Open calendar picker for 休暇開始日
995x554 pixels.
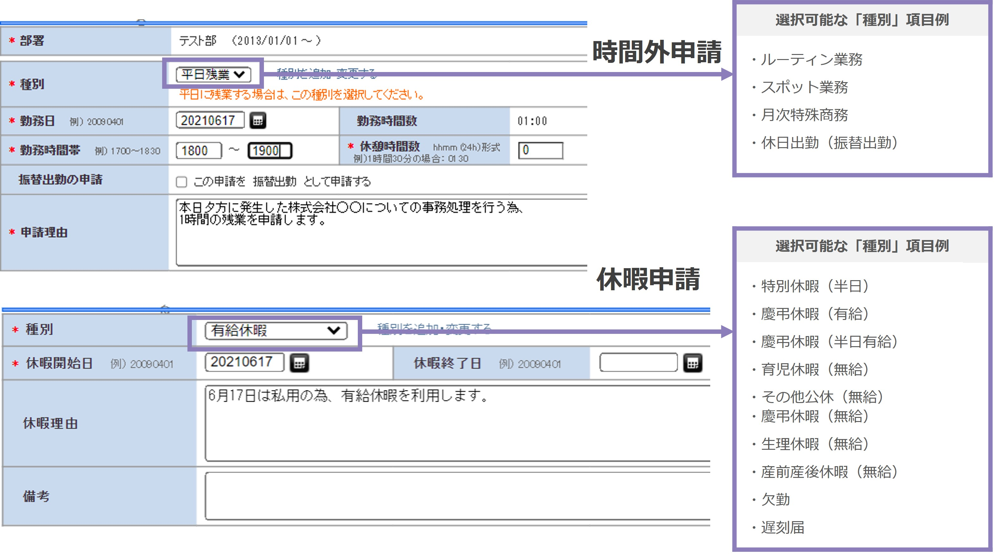coord(299,363)
